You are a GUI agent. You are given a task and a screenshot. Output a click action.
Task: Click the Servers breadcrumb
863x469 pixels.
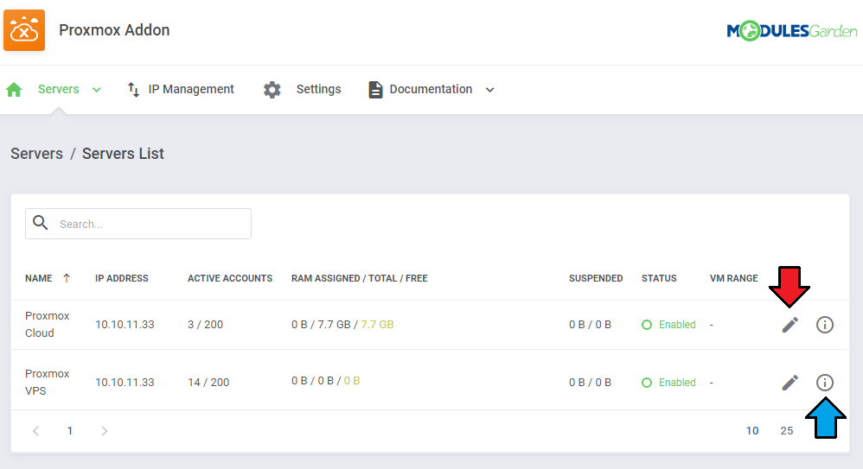[x=37, y=154]
